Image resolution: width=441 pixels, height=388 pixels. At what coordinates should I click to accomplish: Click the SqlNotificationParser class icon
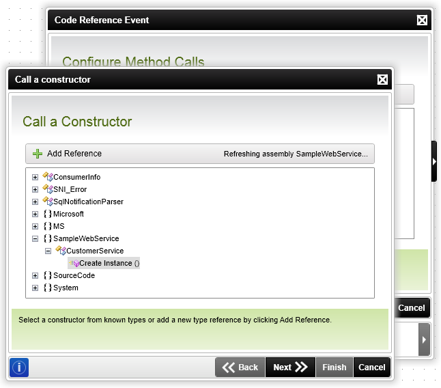(x=48, y=202)
